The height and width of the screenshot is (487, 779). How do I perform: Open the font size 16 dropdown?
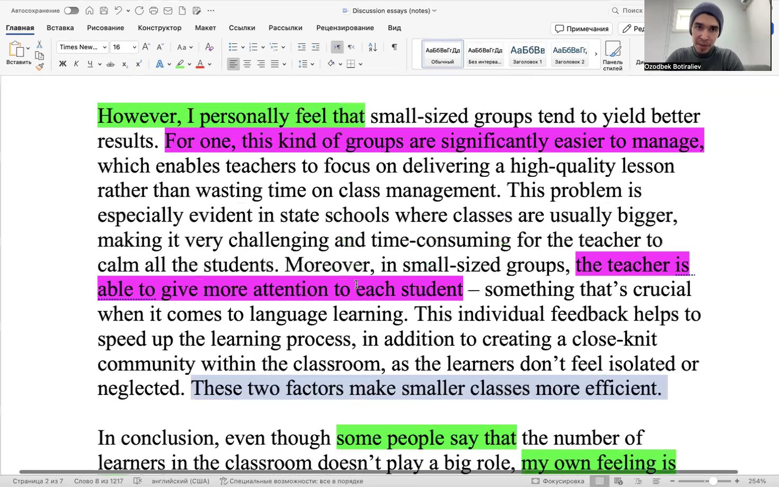pyautogui.click(x=123, y=47)
